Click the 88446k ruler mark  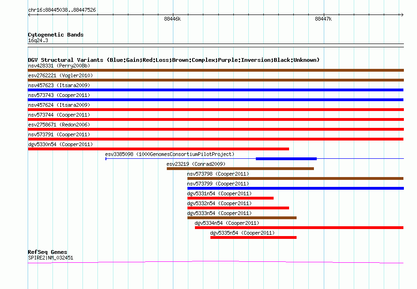pyautogui.click(x=172, y=19)
